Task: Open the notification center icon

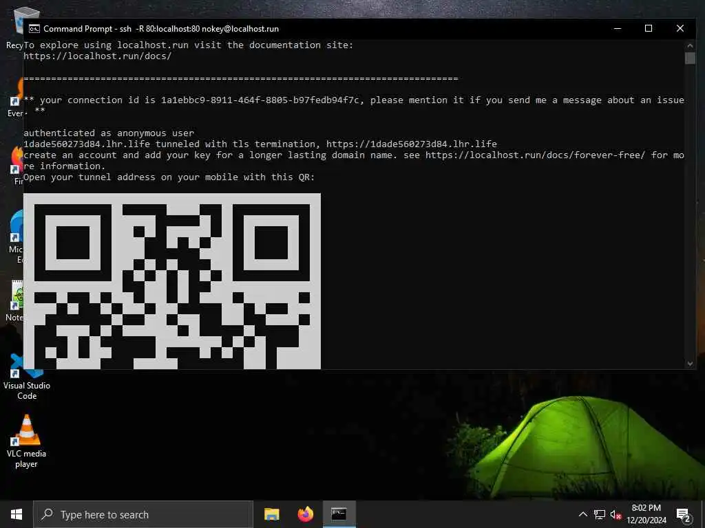Action: tap(683, 515)
